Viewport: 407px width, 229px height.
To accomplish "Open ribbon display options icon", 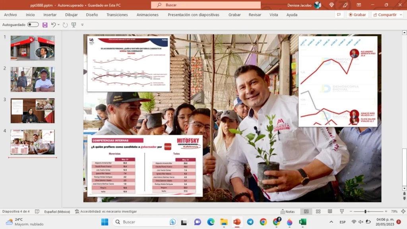I will pyautogui.click(x=359, y=5).
